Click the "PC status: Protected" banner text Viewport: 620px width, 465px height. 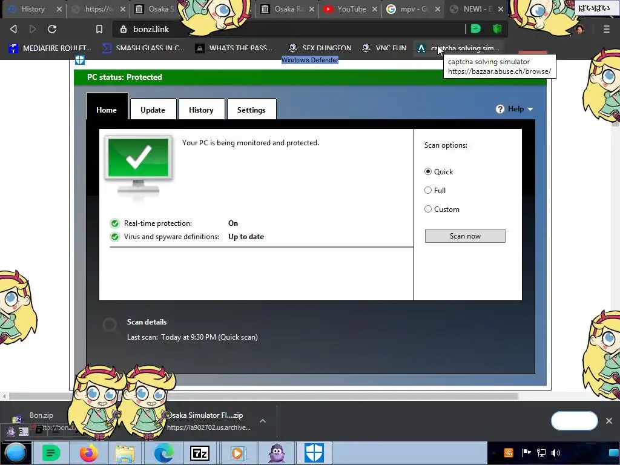tap(125, 77)
